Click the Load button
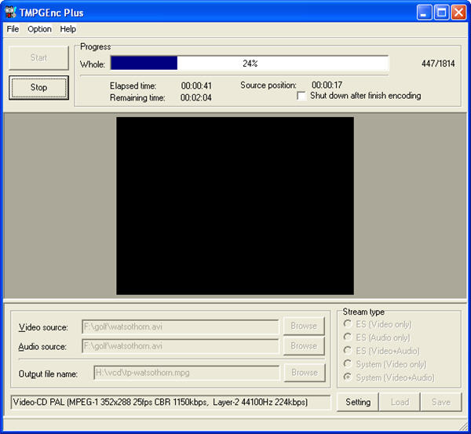Image resolution: width=471 pixels, height=434 pixels. pos(400,402)
